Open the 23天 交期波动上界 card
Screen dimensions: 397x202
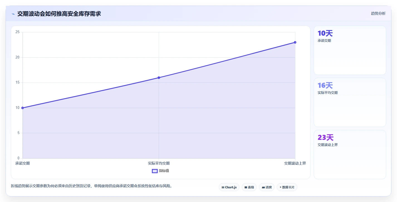(350, 154)
